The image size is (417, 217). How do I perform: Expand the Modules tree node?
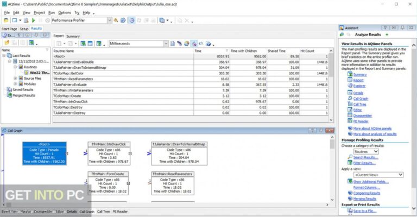[15, 84]
